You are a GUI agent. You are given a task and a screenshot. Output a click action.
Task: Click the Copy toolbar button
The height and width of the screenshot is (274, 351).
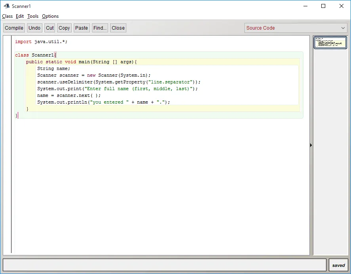click(64, 28)
